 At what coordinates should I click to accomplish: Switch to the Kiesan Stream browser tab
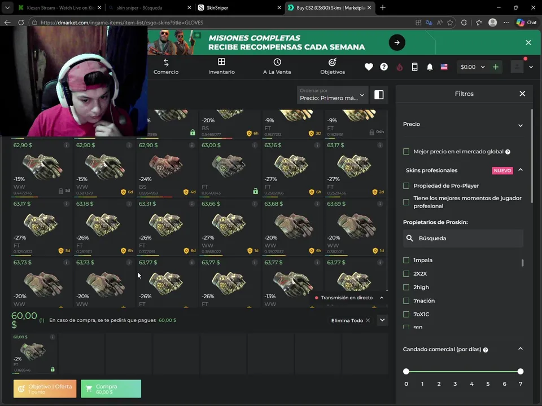60,7
